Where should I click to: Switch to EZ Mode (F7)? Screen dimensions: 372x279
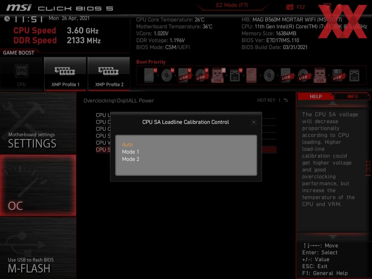(232, 5)
